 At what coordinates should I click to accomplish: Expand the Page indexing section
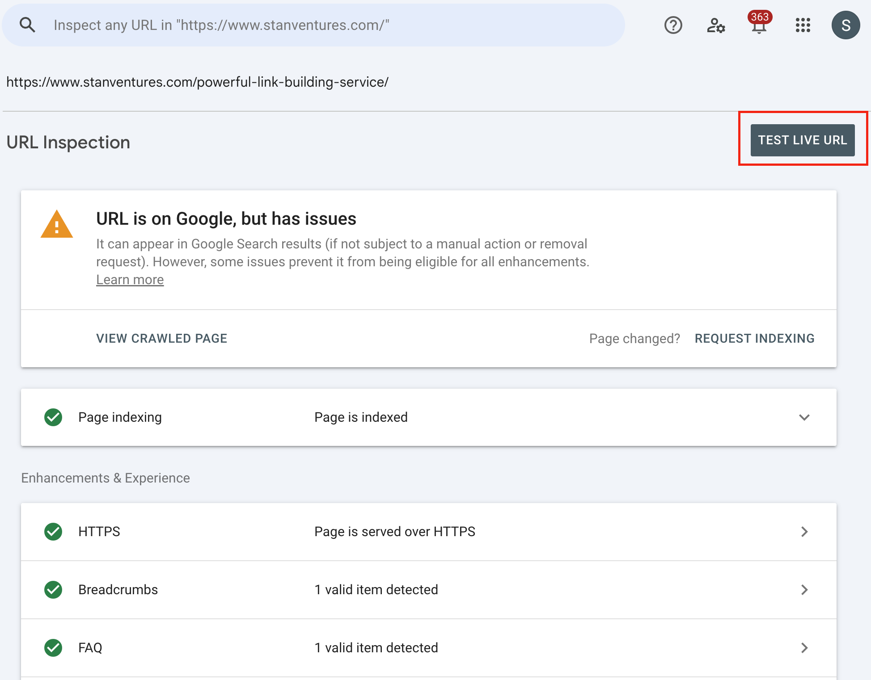(804, 418)
